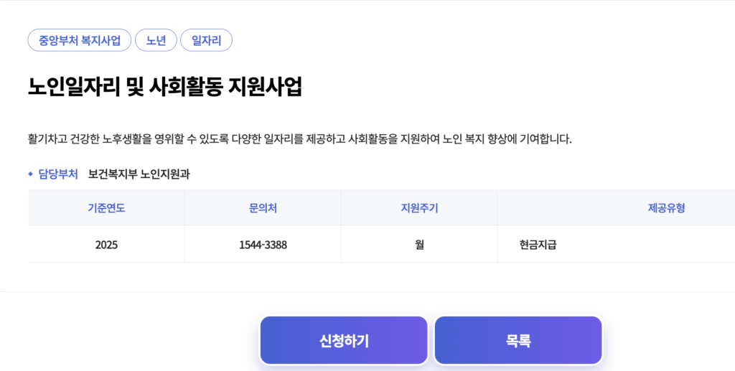Click the 신청하기 apply button

(x=344, y=341)
